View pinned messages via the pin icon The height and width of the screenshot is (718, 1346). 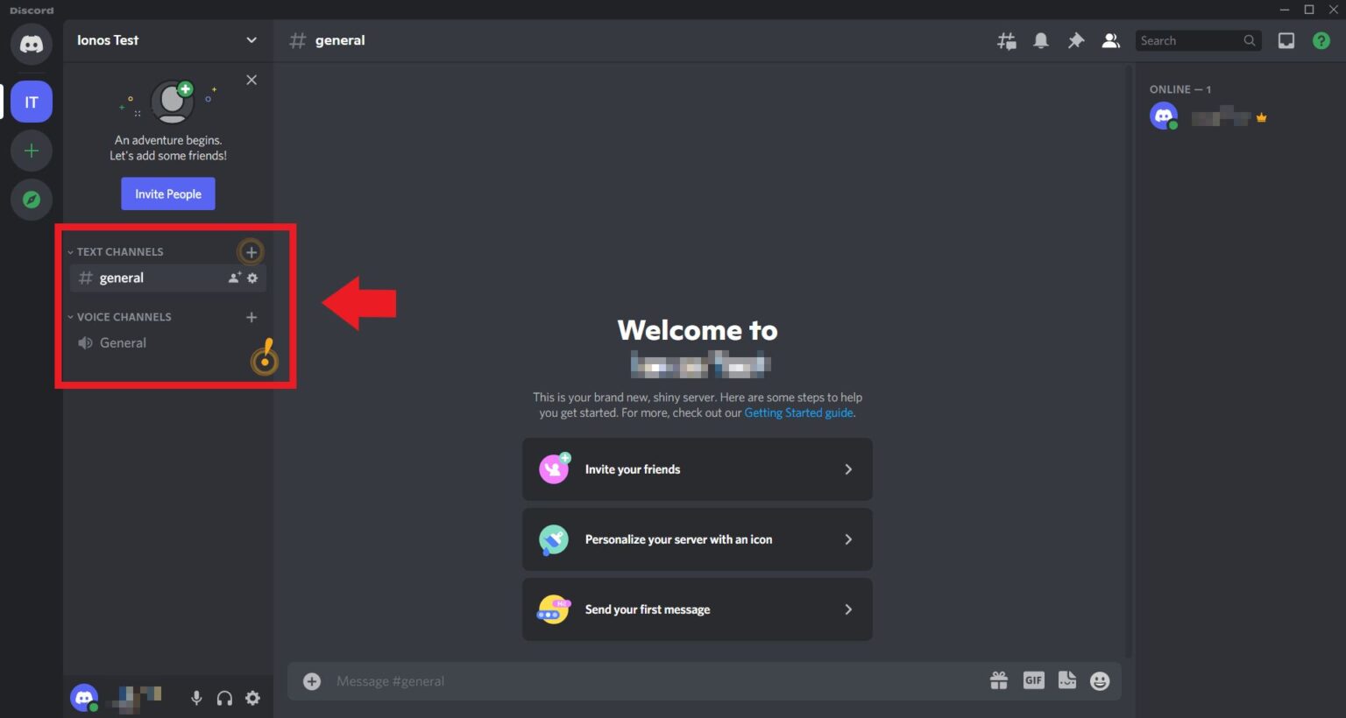1075,40
